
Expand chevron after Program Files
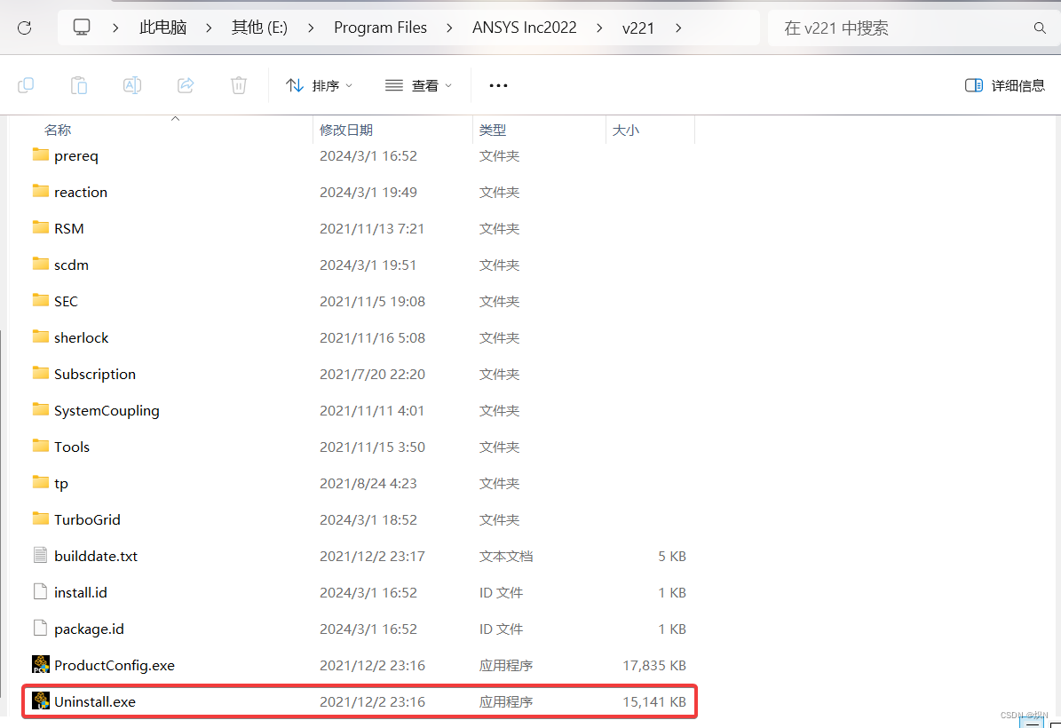point(449,28)
